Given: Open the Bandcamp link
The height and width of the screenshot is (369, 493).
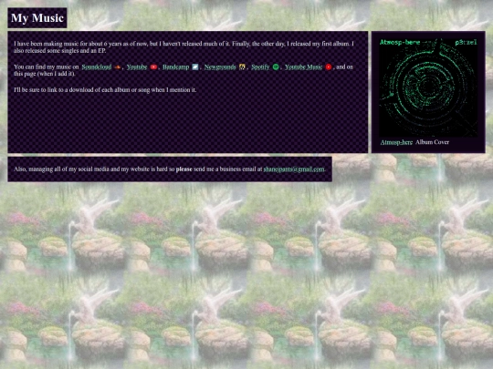Looking at the screenshot, I should (176, 67).
